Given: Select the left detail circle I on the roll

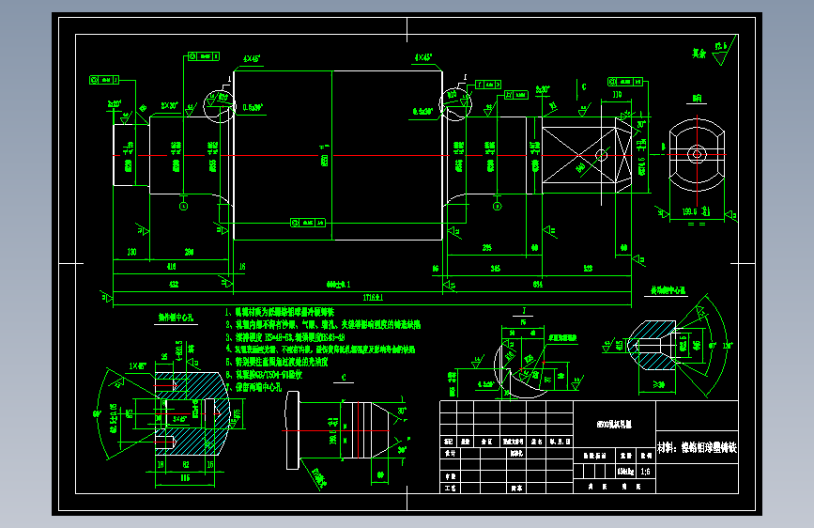Looking at the screenshot, I should point(219,106).
